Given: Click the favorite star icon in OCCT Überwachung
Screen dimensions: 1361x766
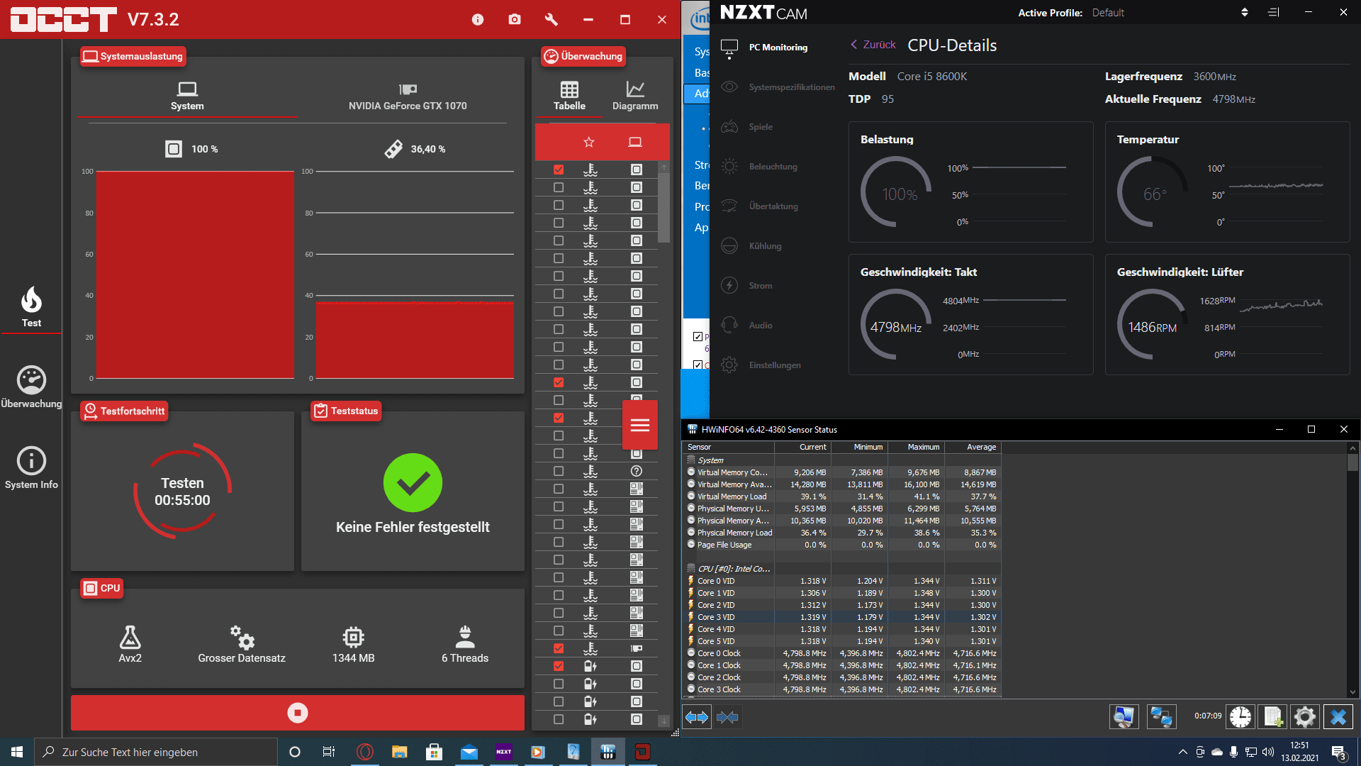Looking at the screenshot, I should click(589, 142).
